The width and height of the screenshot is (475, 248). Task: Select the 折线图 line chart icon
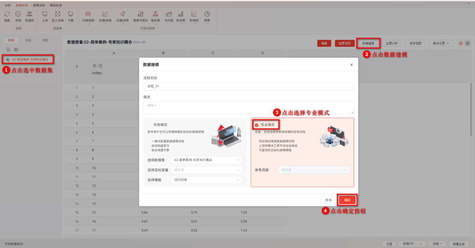(194, 14)
